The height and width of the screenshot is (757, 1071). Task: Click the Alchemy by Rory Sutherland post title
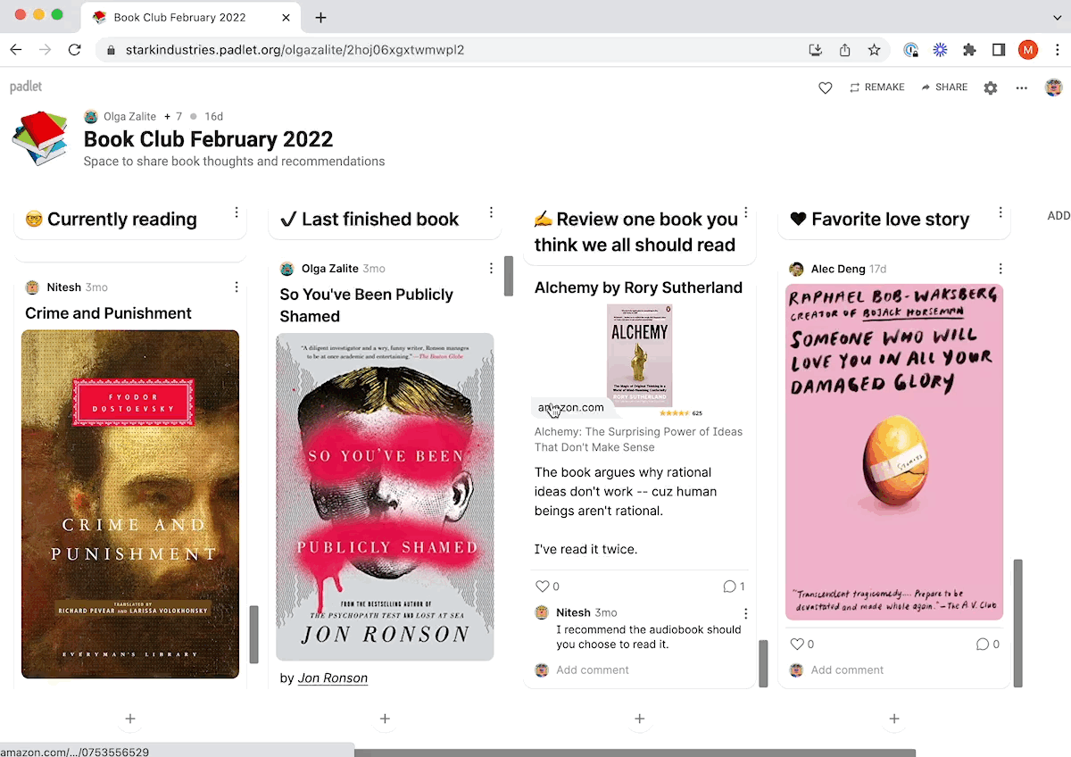point(638,287)
